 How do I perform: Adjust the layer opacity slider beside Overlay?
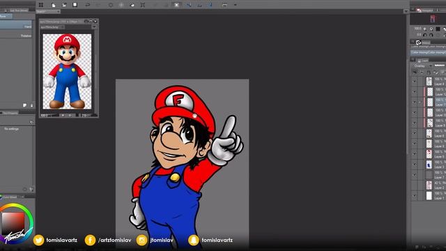(x=440, y=66)
